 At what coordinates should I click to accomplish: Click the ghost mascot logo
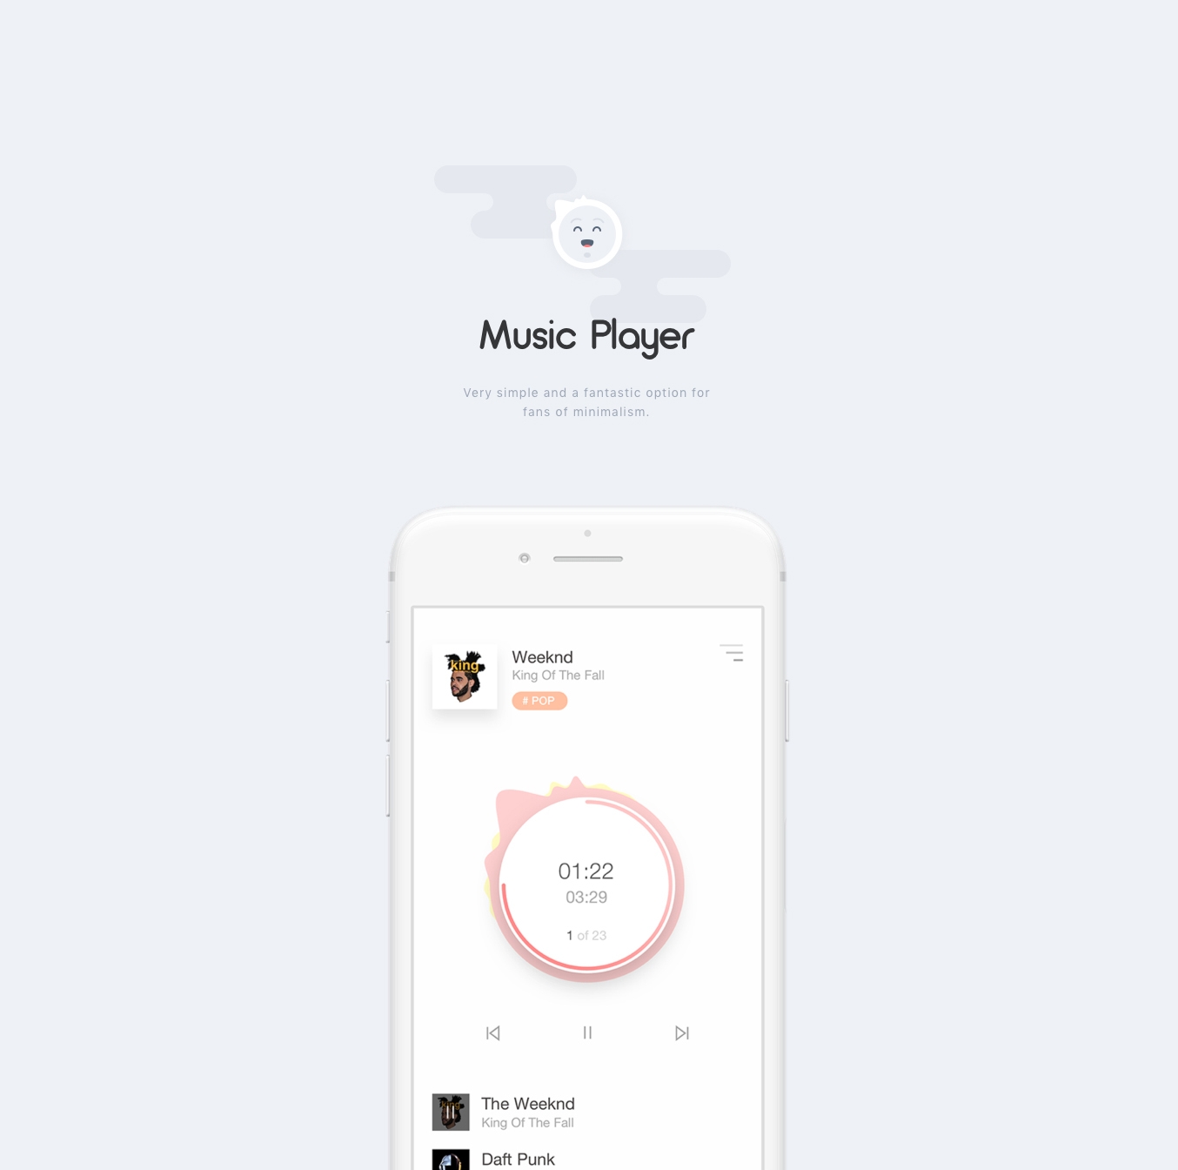coord(587,233)
